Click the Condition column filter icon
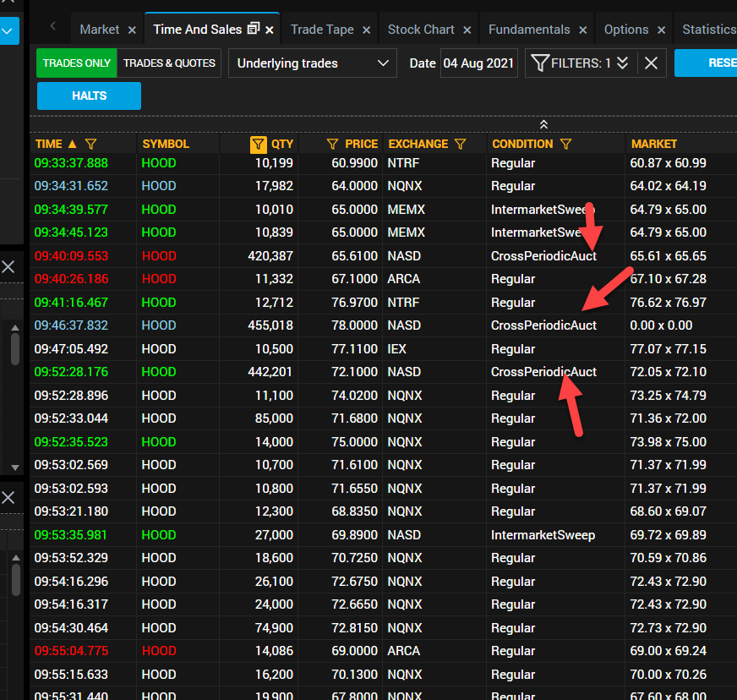 point(566,144)
